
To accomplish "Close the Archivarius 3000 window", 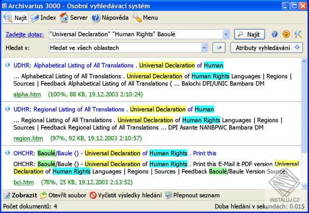I will [303, 6].
